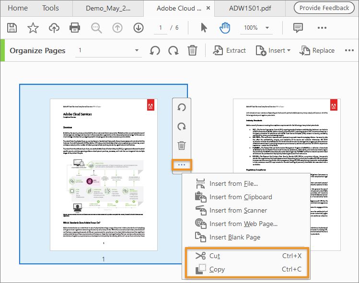Go to next page down arrow

point(139,28)
